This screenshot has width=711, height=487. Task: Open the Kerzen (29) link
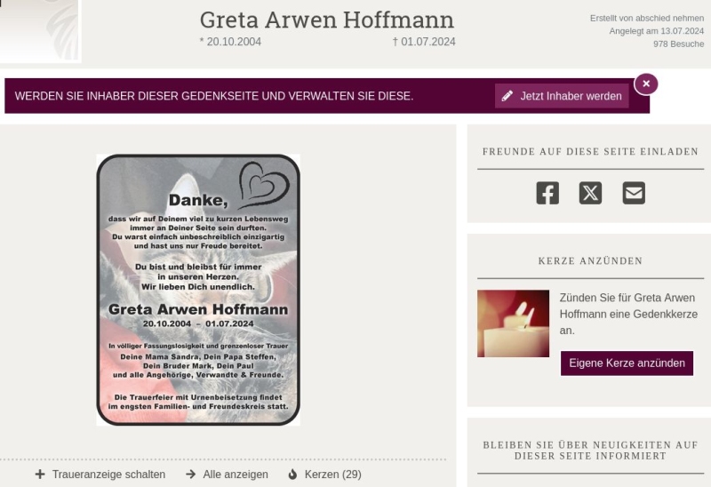click(x=332, y=475)
